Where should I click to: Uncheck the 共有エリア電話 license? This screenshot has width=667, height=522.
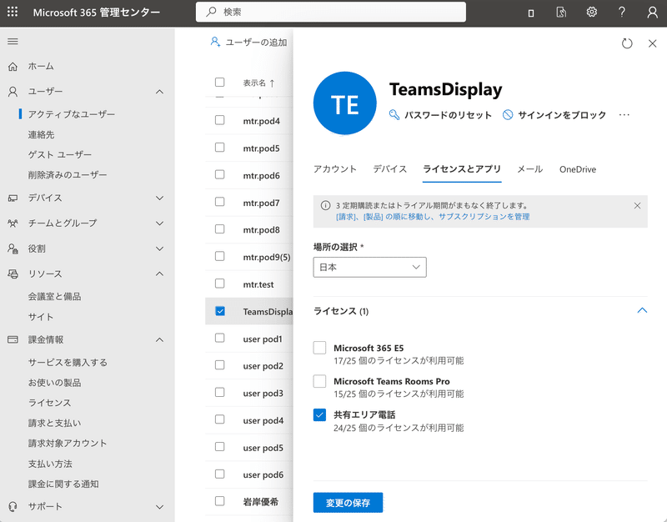click(319, 414)
